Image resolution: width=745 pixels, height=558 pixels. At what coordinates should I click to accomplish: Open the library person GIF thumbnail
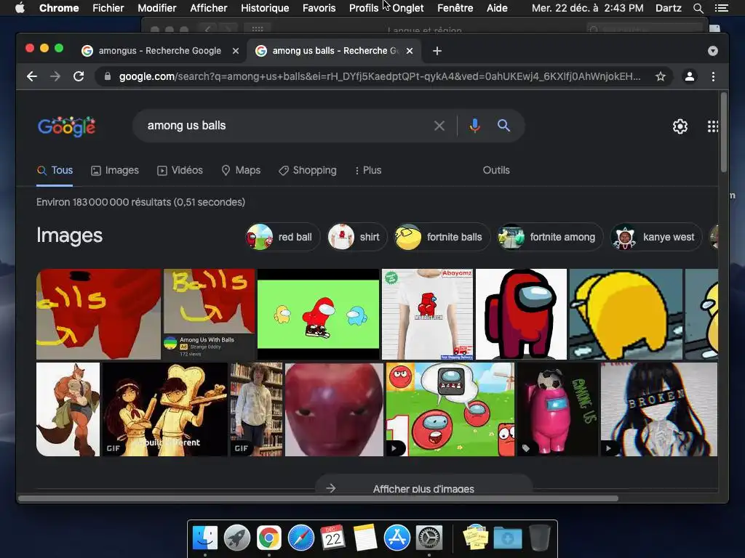pos(256,410)
